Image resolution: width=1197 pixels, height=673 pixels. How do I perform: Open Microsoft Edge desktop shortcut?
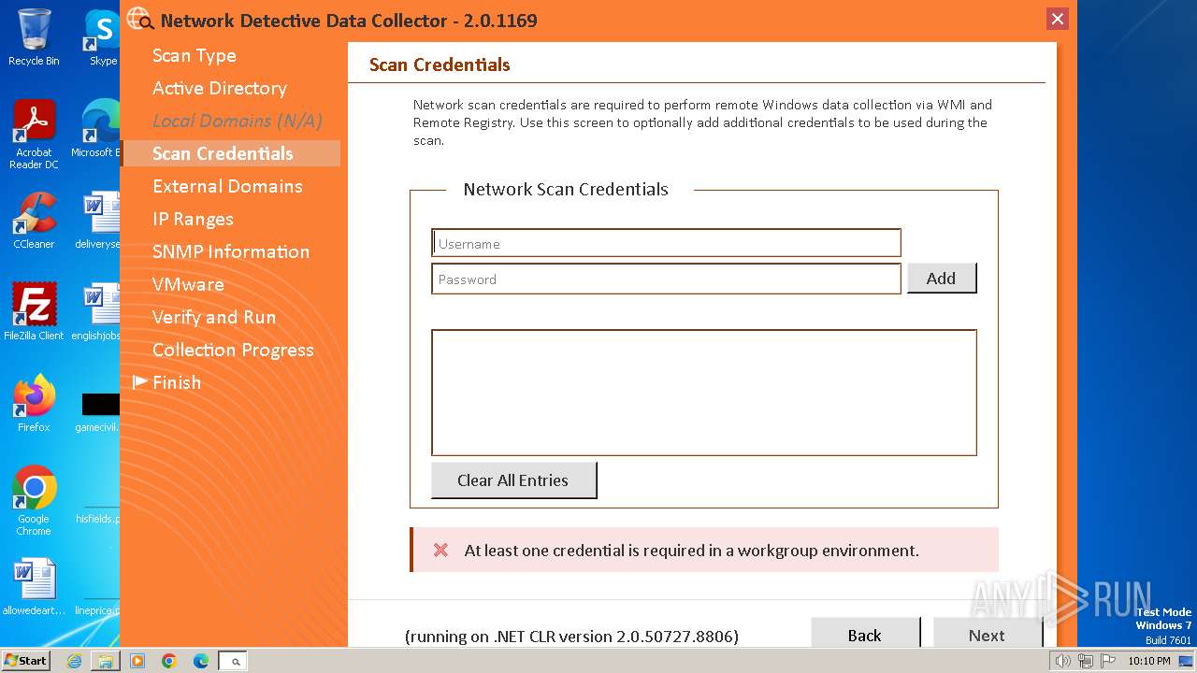coord(97,129)
